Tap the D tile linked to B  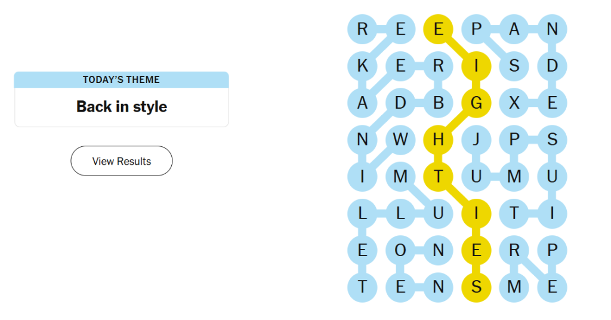pyautogui.click(x=400, y=103)
